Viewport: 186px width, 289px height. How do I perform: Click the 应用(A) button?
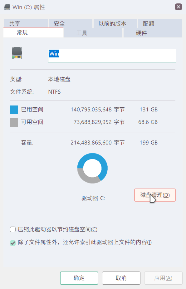click(163, 278)
